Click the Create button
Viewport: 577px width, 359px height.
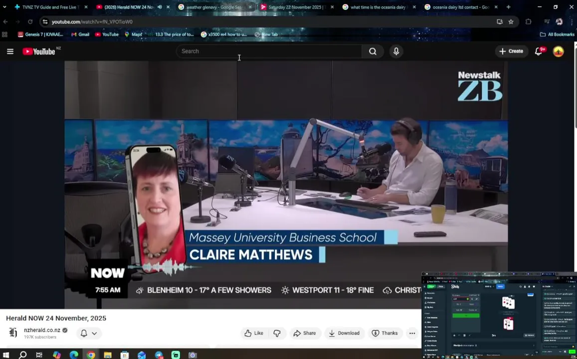click(511, 51)
